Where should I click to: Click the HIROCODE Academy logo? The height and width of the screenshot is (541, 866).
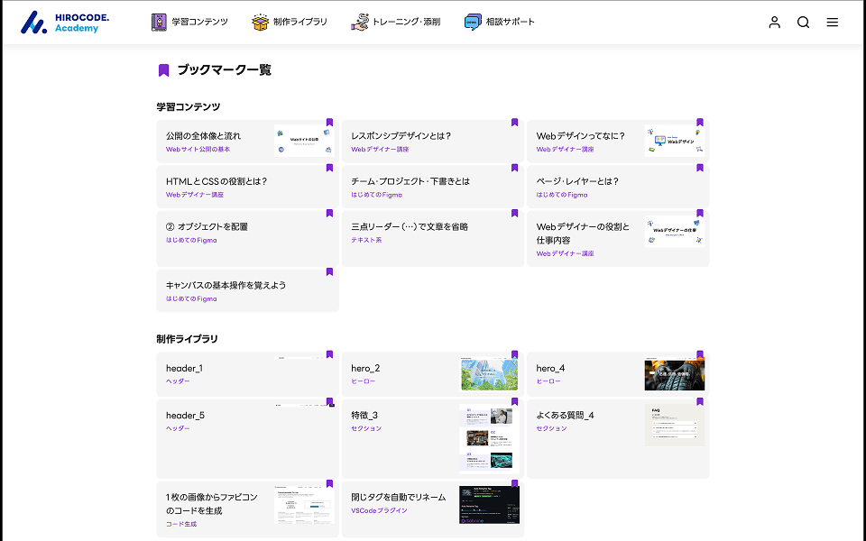[60, 23]
